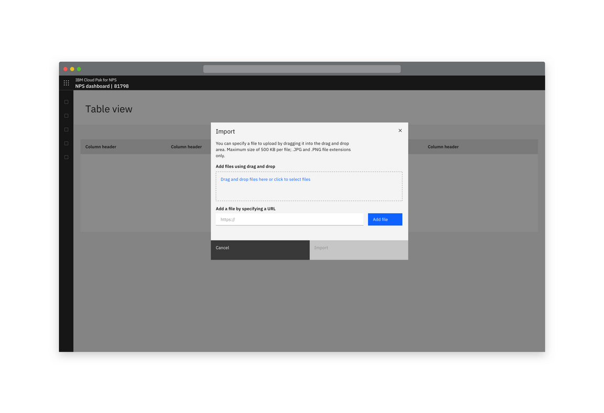The width and height of the screenshot is (604, 413).
Task: Select the bottom icon in the left navigation rail
Action: point(66,156)
